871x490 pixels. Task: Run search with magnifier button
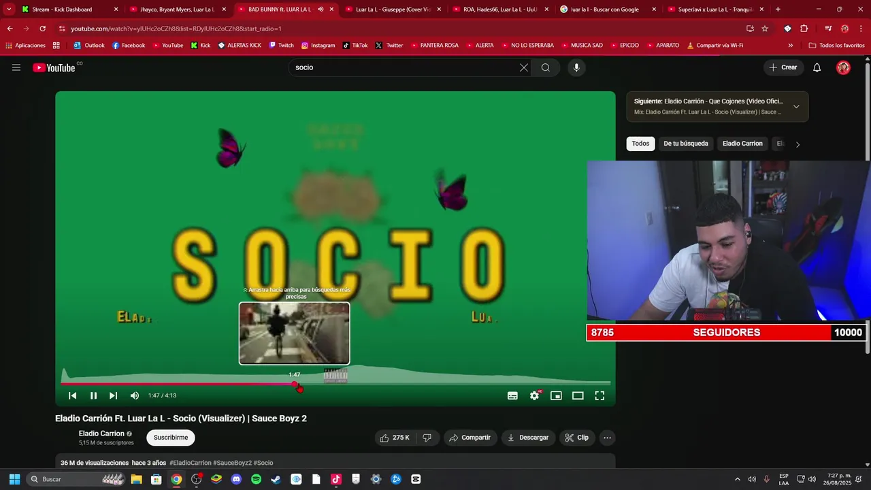pyautogui.click(x=546, y=67)
